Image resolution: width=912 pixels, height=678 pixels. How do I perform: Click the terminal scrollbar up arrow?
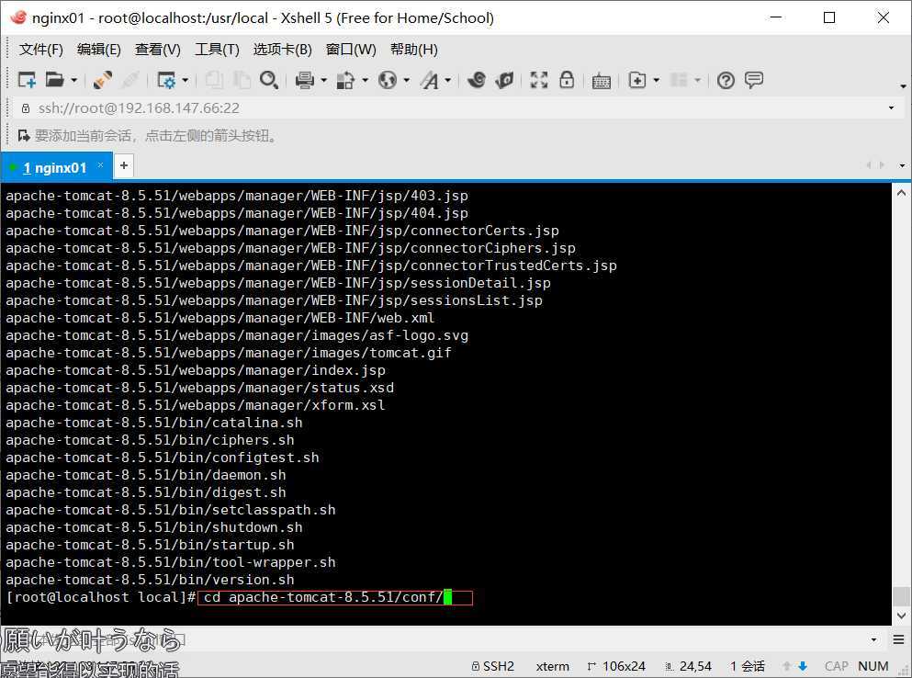pyautogui.click(x=901, y=193)
